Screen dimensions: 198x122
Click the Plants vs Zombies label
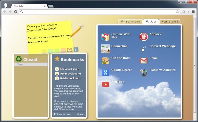[x=162, y=70]
